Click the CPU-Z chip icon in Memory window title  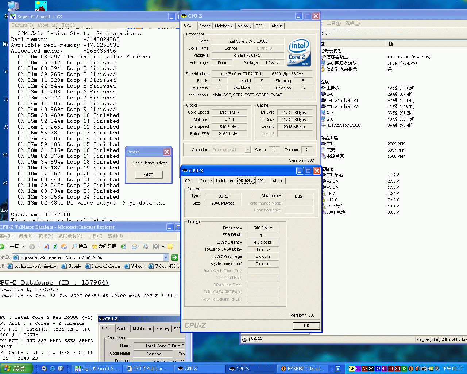click(185, 171)
